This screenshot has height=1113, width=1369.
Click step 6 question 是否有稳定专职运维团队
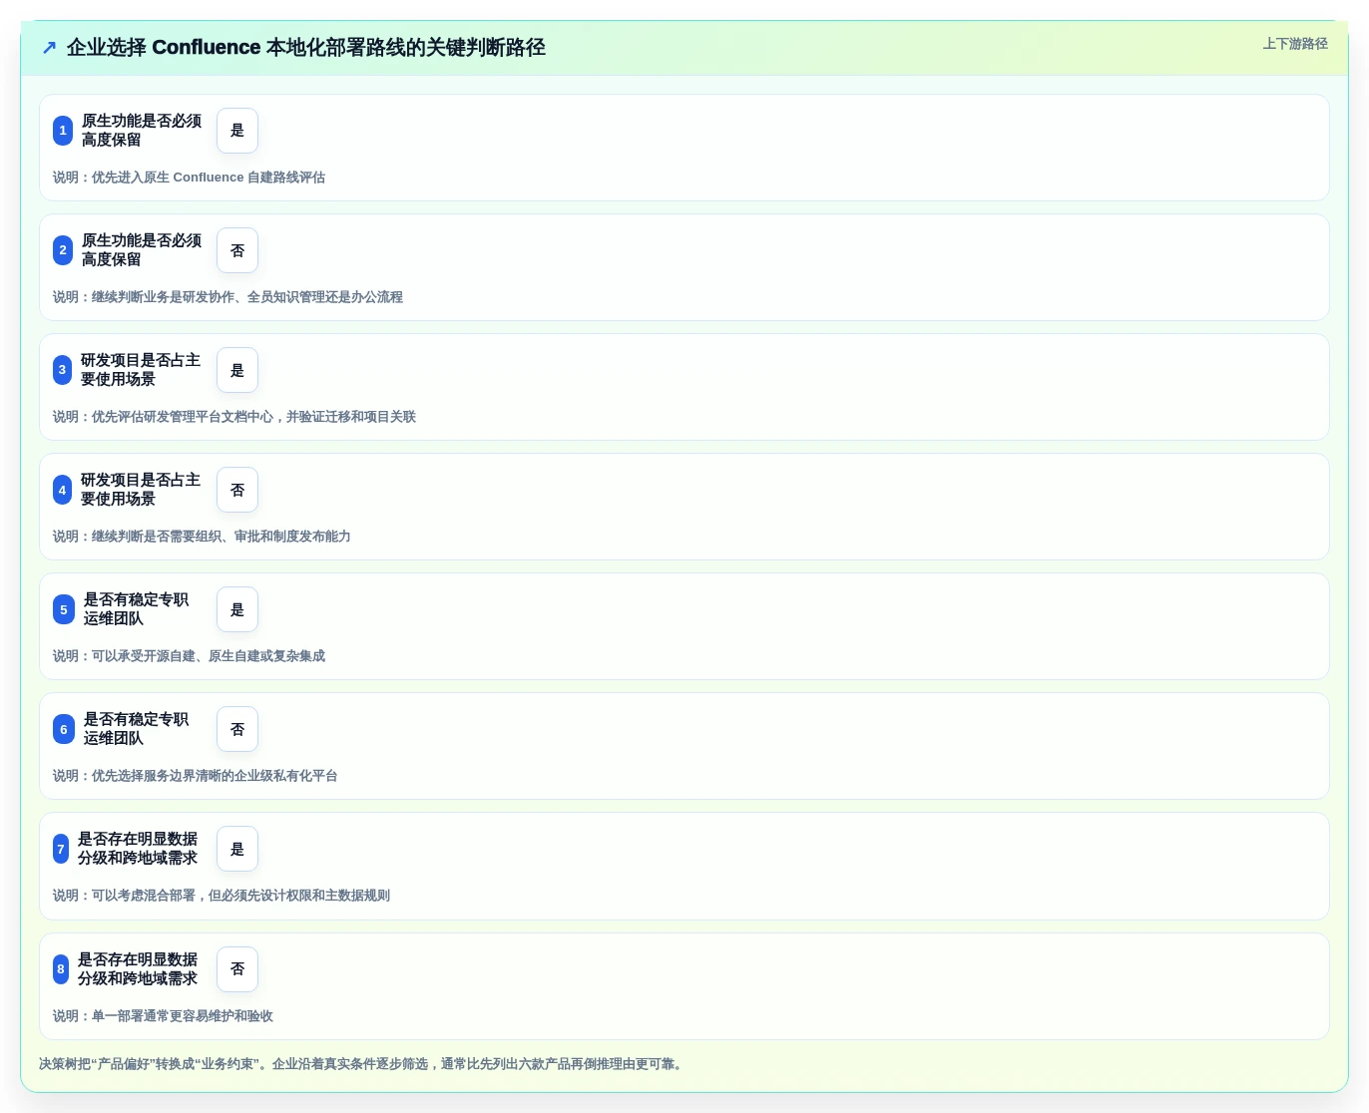[137, 729]
